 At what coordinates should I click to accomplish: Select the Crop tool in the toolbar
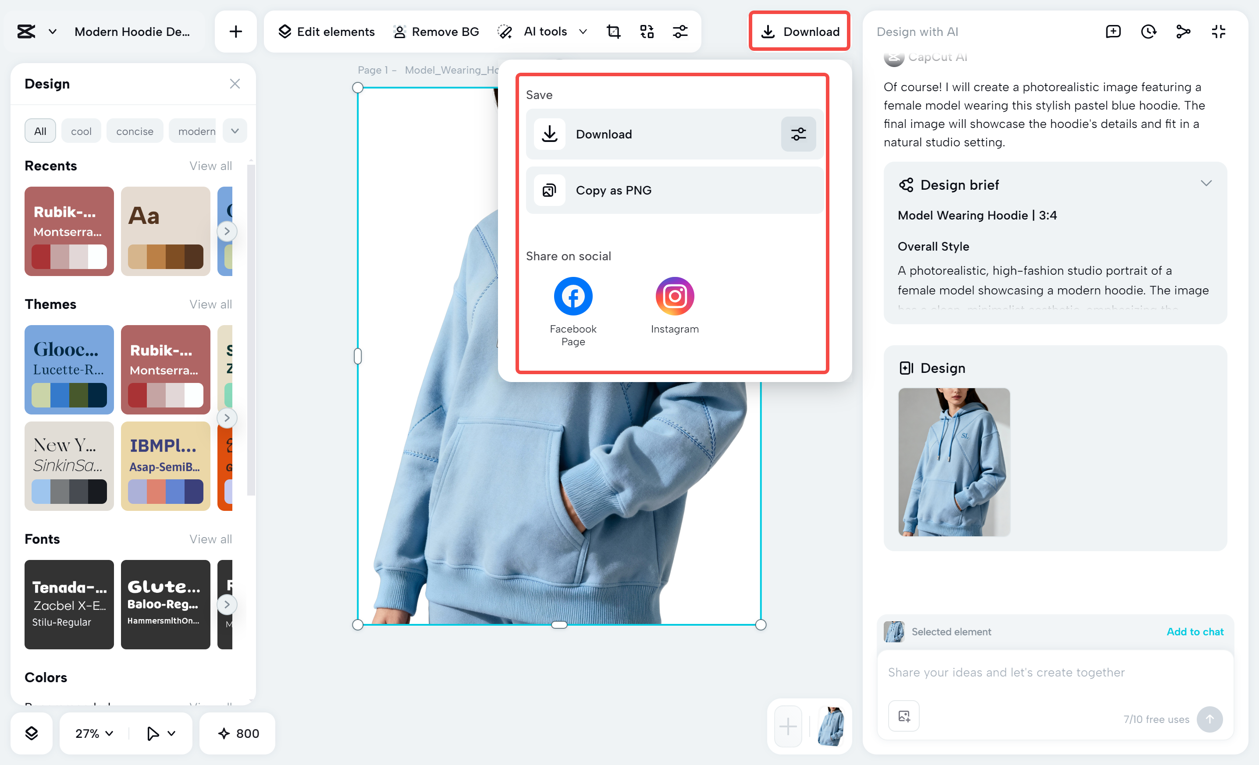tap(613, 31)
